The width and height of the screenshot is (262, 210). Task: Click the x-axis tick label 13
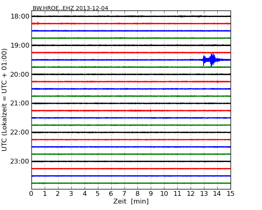(x=204, y=194)
